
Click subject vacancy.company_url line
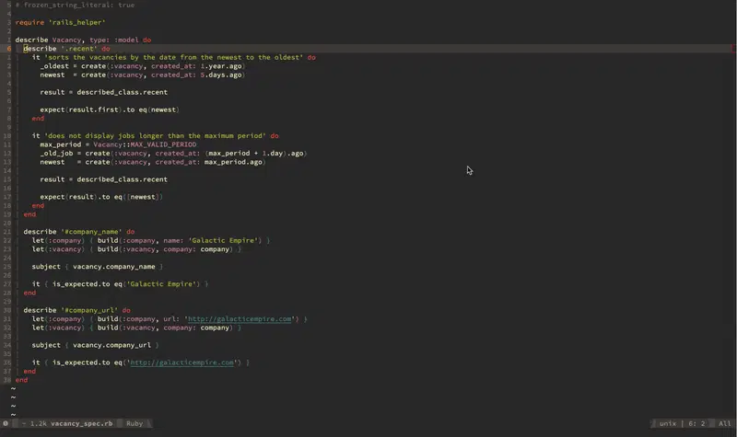click(x=96, y=345)
